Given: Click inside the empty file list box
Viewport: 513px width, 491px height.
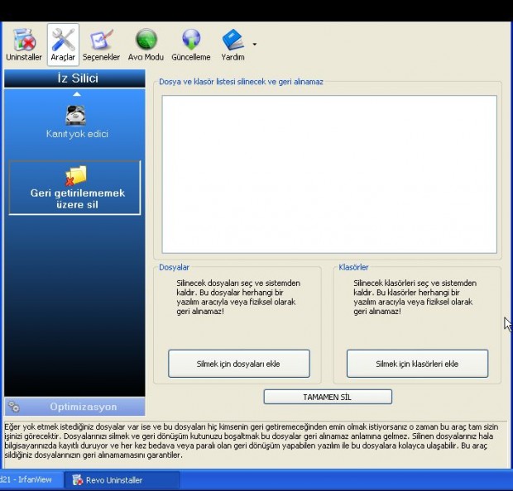Looking at the screenshot, I should point(328,174).
